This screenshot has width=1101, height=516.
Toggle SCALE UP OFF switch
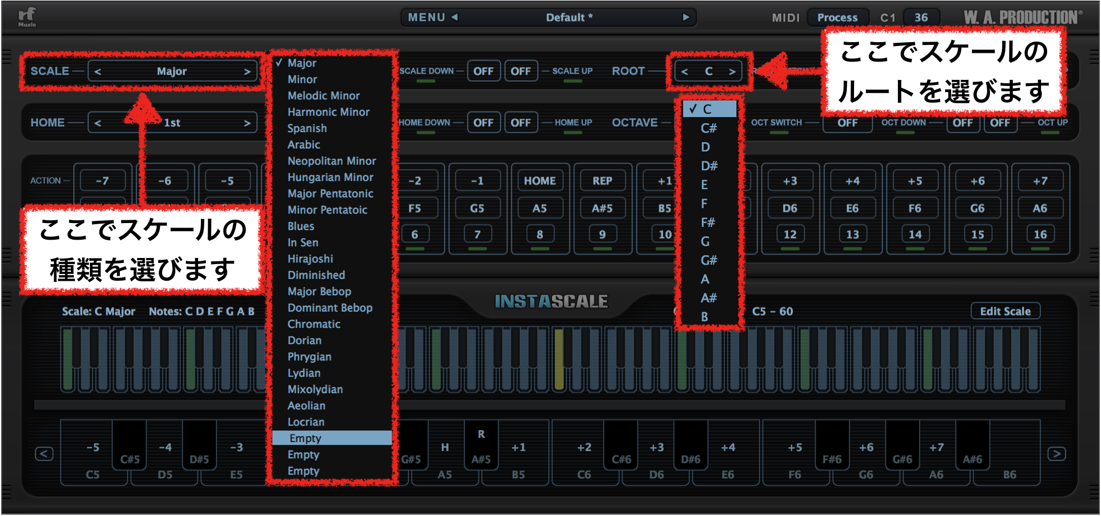tap(521, 71)
